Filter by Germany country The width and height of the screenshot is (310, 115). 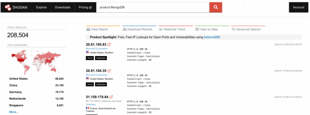[15, 92]
